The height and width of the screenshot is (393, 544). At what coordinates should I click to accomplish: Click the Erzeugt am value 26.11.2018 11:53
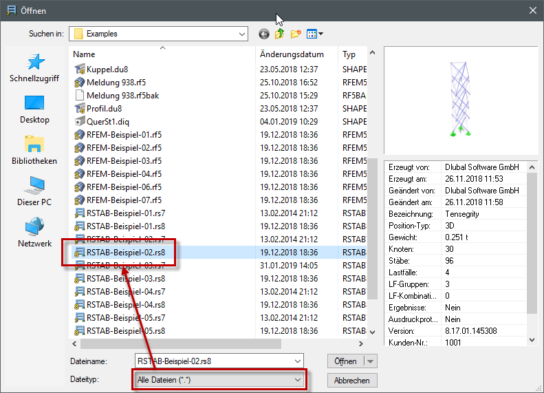click(474, 179)
